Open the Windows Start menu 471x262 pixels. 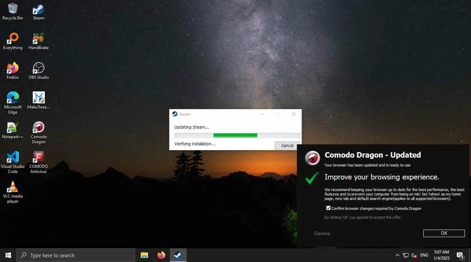tap(8, 255)
